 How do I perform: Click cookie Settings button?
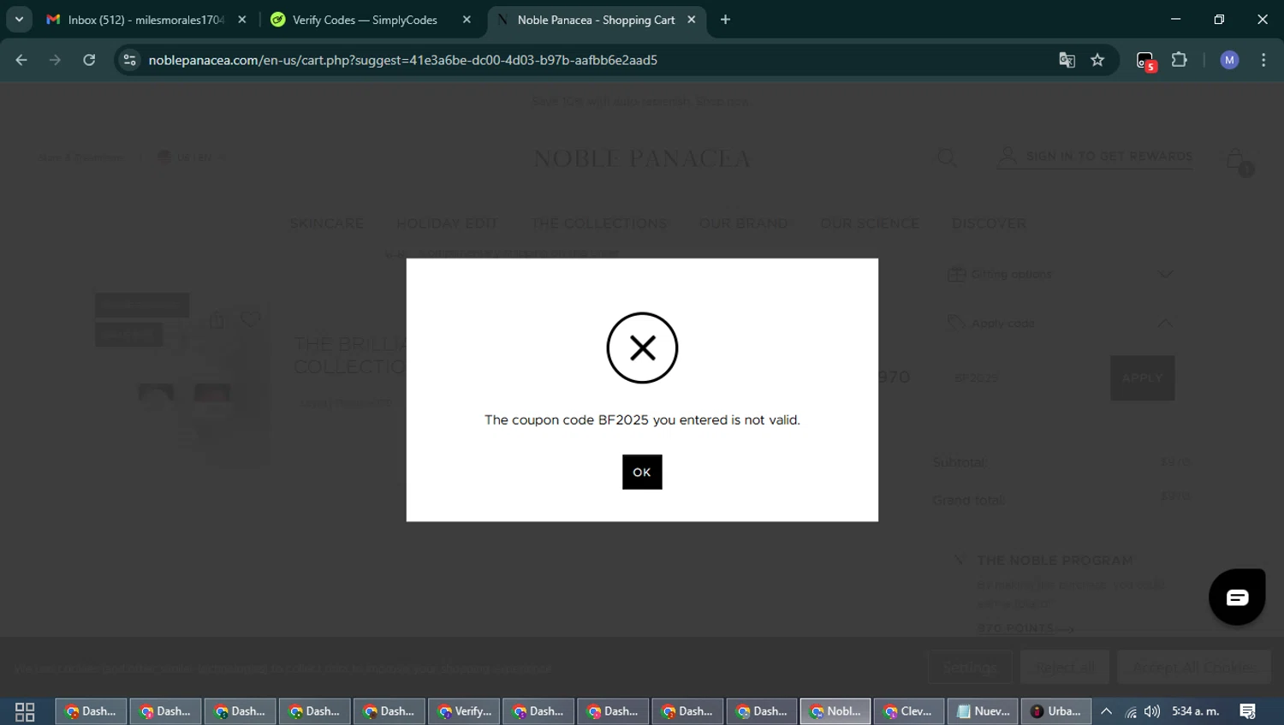[x=970, y=667]
